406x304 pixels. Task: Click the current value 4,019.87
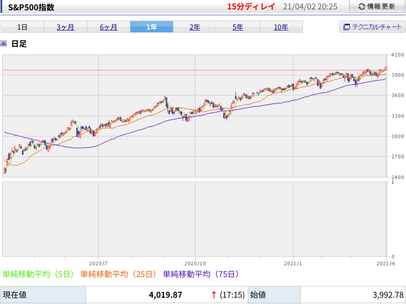(165, 295)
